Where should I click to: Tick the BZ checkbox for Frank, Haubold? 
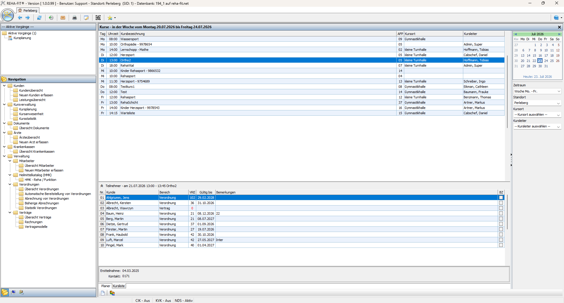click(501, 235)
